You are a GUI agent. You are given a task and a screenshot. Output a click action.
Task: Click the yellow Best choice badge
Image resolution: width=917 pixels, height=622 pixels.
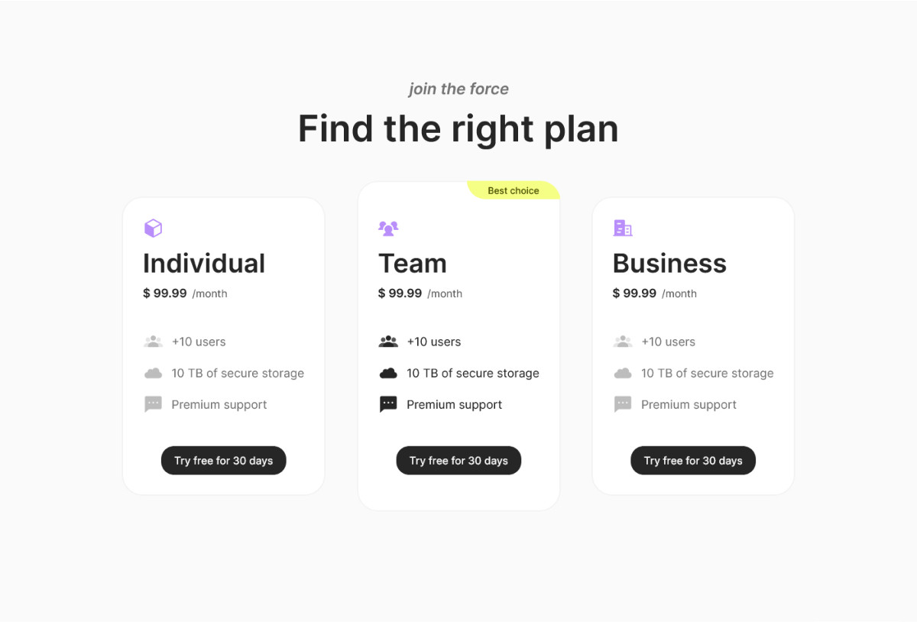[514, 190]
